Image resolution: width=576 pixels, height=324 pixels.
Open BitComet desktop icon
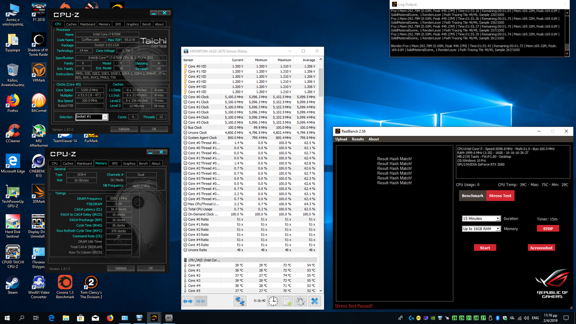pyautogui.click(x=39, y=103)
